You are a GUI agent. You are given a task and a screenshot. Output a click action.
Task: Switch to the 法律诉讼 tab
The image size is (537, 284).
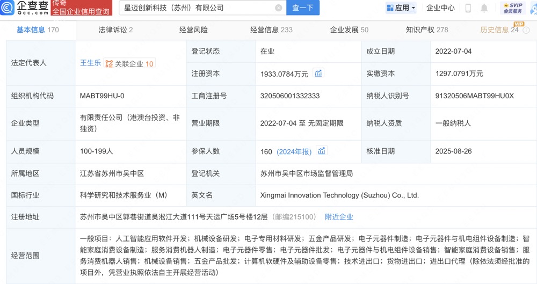click(x=115, y=30)
